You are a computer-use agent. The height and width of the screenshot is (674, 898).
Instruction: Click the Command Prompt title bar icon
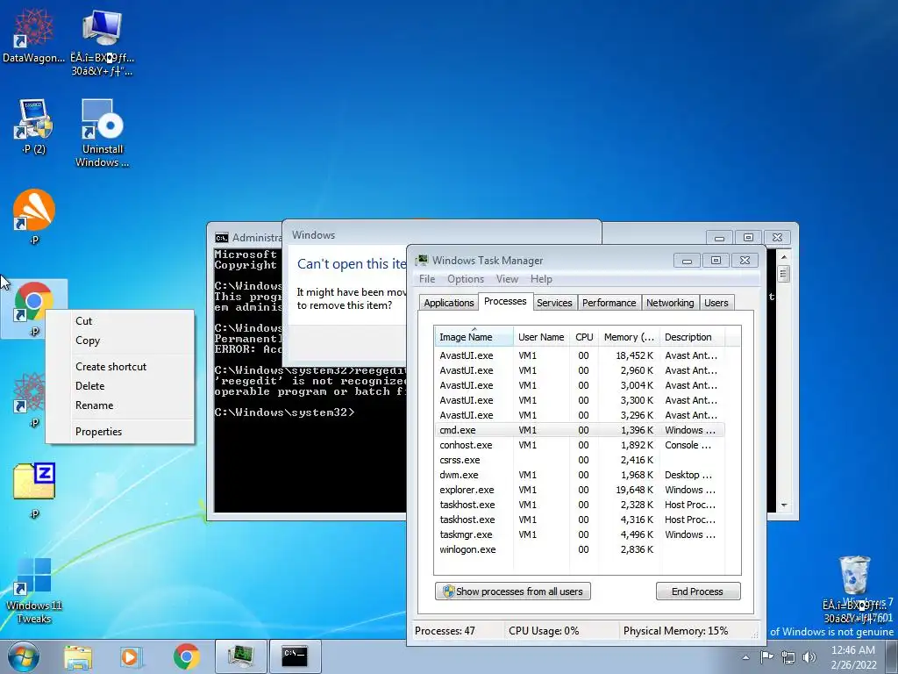(x=222, y=237)
